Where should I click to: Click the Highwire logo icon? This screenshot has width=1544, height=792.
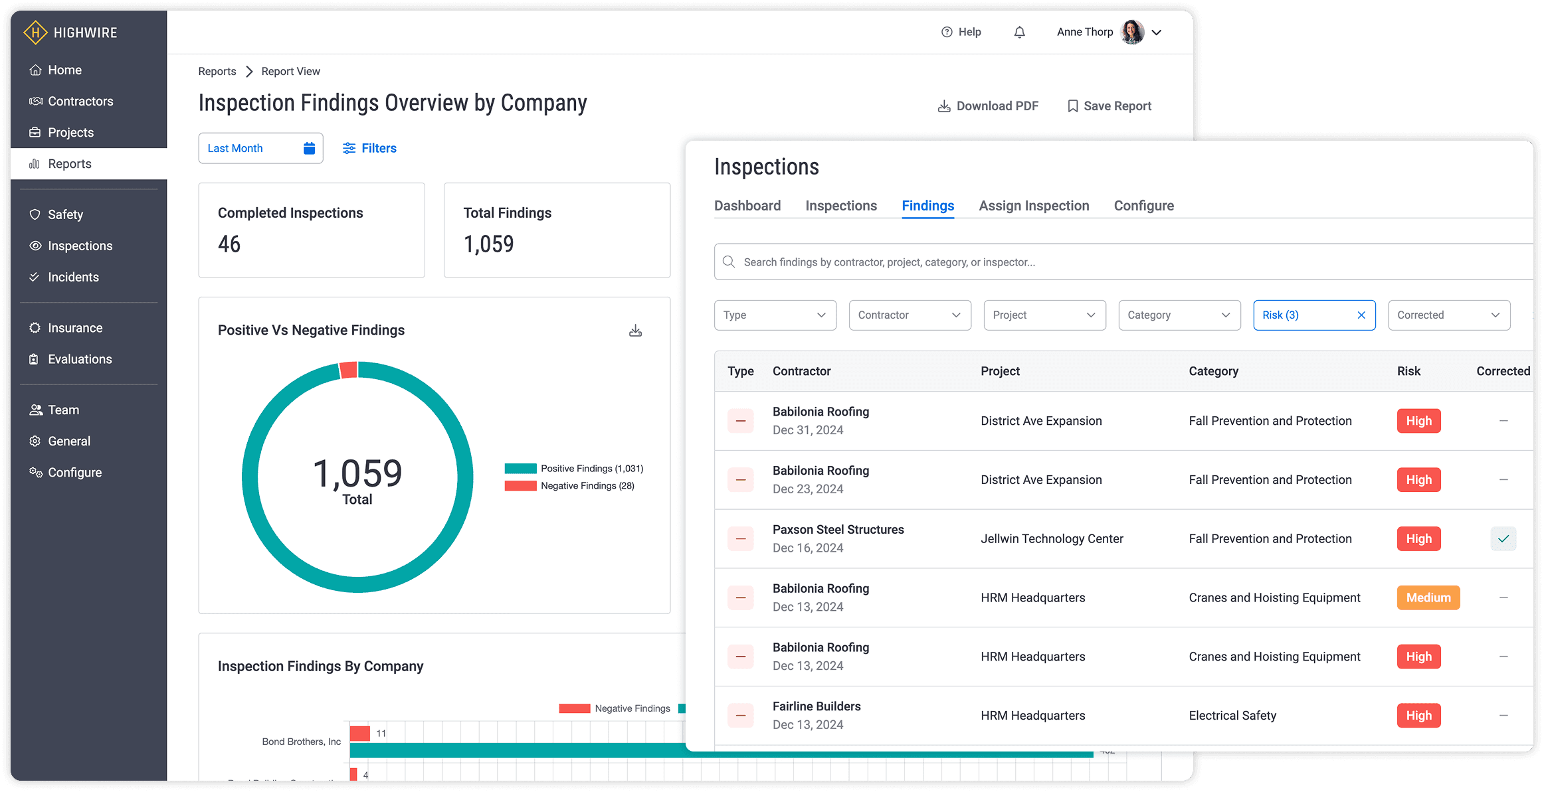pos(35,32)
